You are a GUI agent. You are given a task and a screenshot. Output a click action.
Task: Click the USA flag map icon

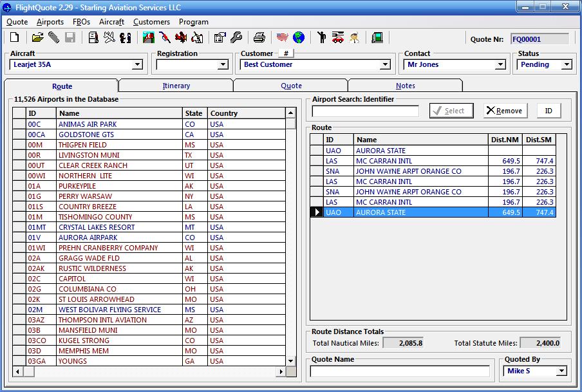(282, 37)
